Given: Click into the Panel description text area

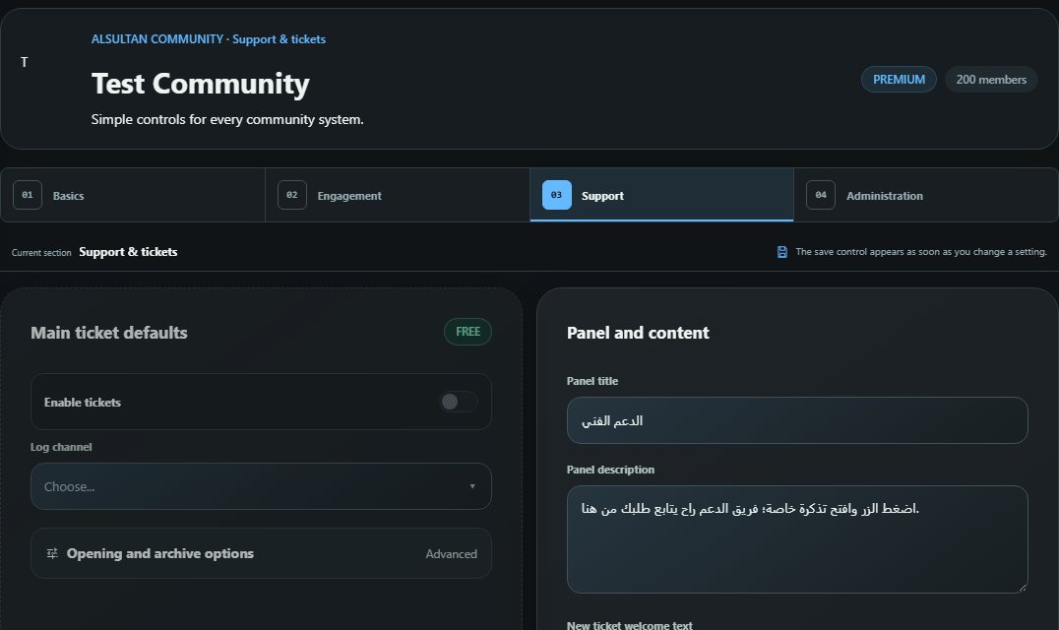Looking at the screenshot, I should 797,539.
